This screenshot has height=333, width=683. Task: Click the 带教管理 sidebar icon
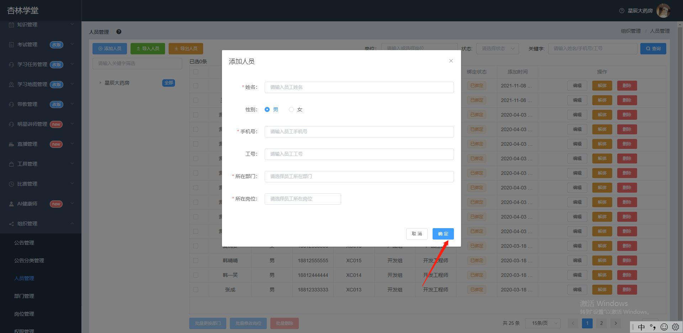point(11,104)
